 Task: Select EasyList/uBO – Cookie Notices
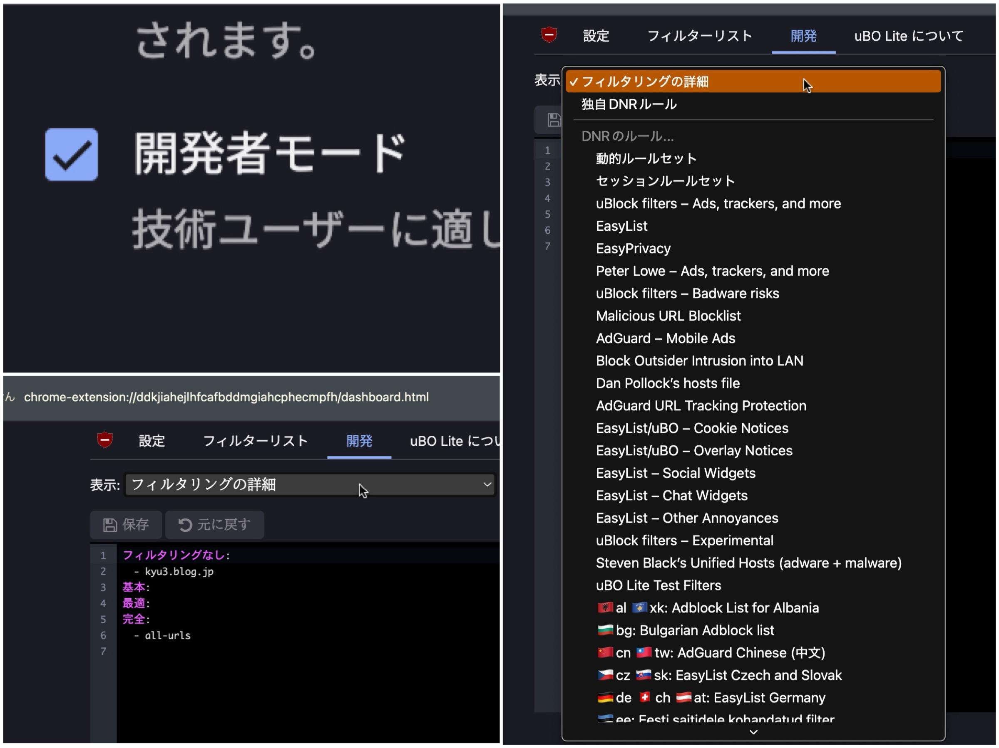coord(753,428)
